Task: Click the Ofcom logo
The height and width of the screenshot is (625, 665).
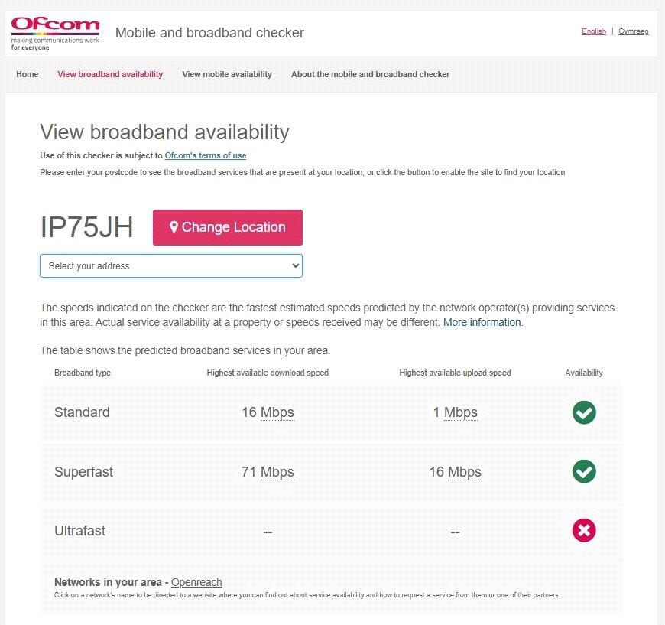Action: coord(55,34)
